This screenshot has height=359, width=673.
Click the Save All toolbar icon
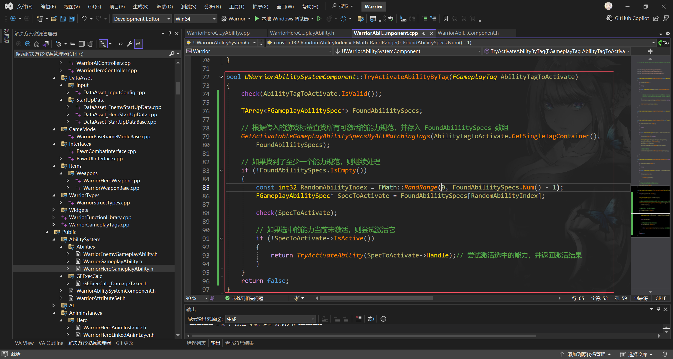(72, 19)
